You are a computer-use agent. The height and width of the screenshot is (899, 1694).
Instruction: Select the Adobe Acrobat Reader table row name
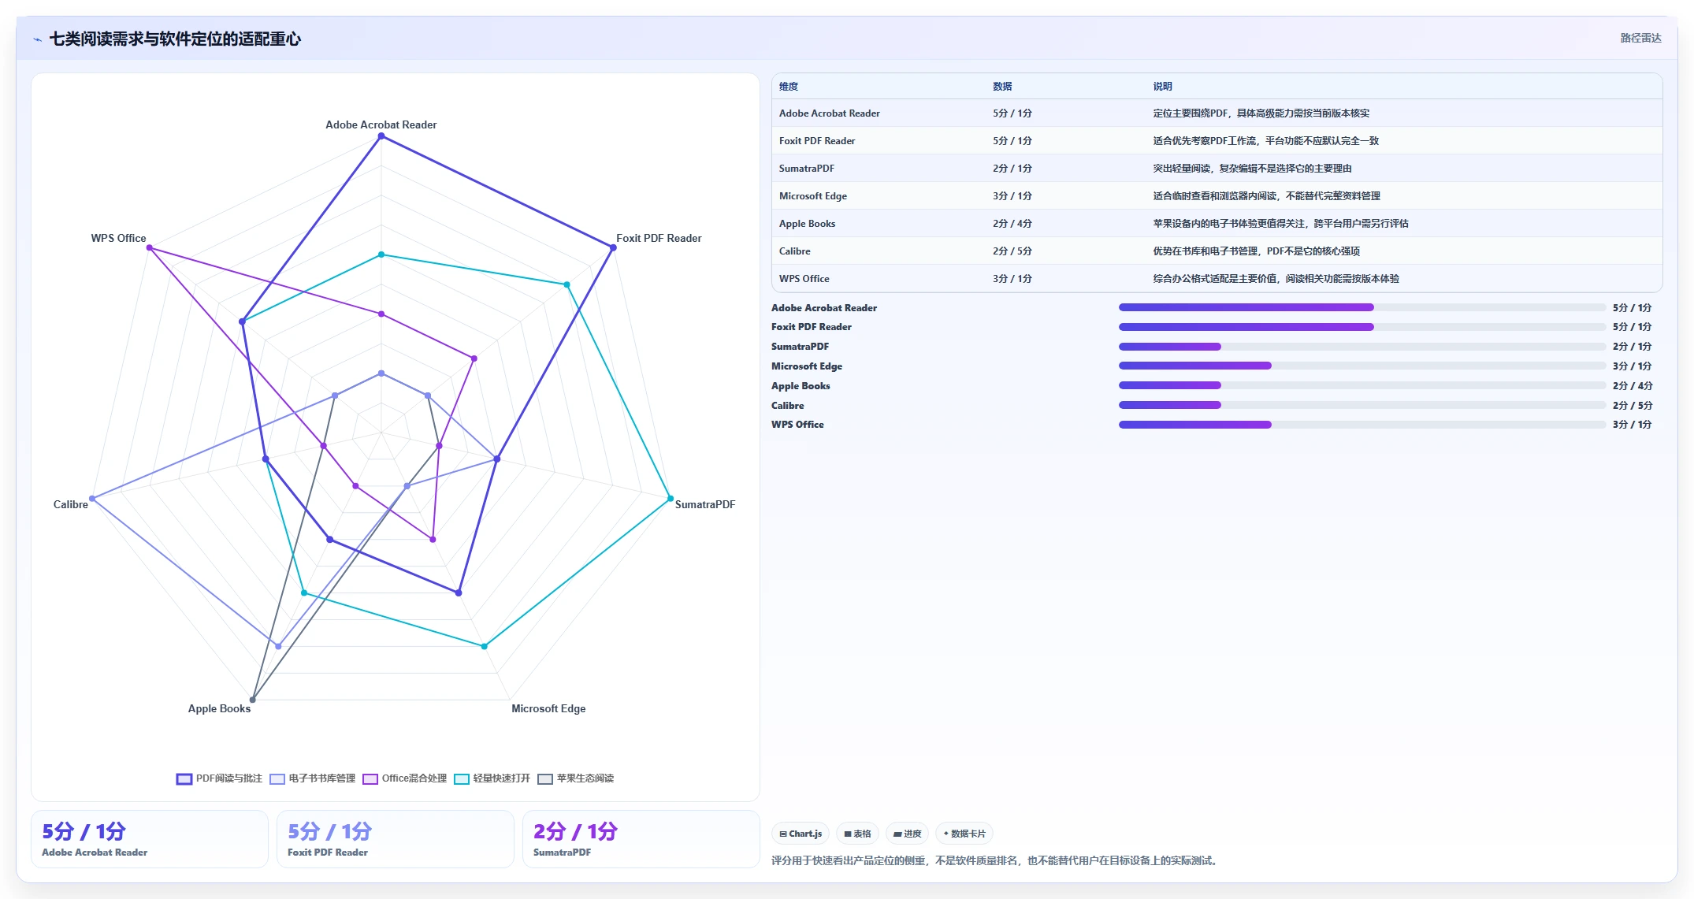830,113
